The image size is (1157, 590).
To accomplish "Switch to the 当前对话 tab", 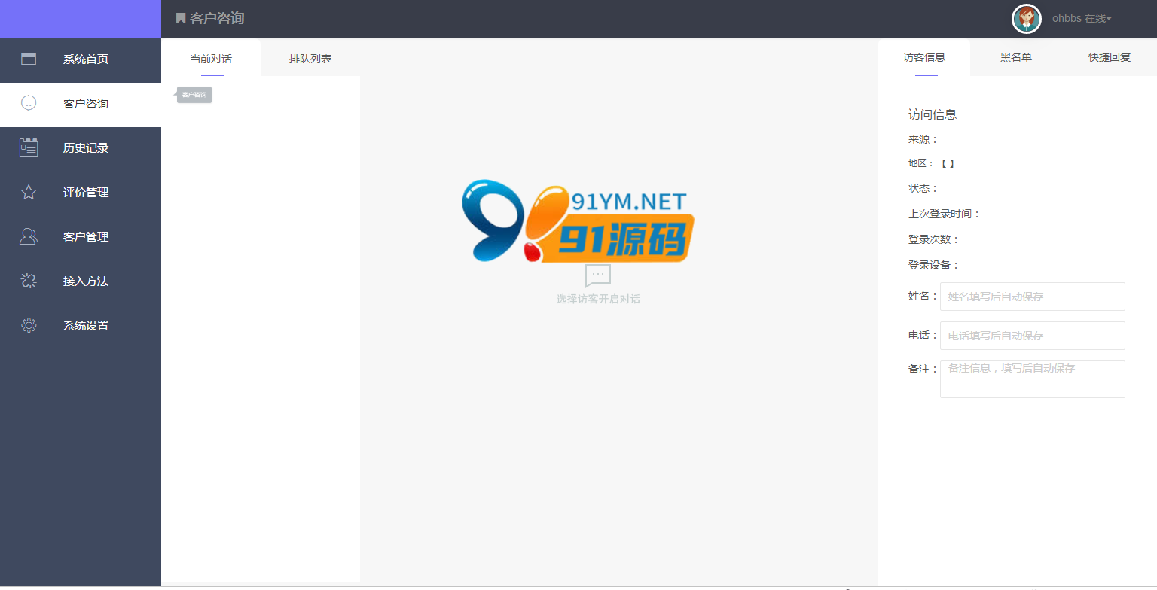I will point(211,58).
